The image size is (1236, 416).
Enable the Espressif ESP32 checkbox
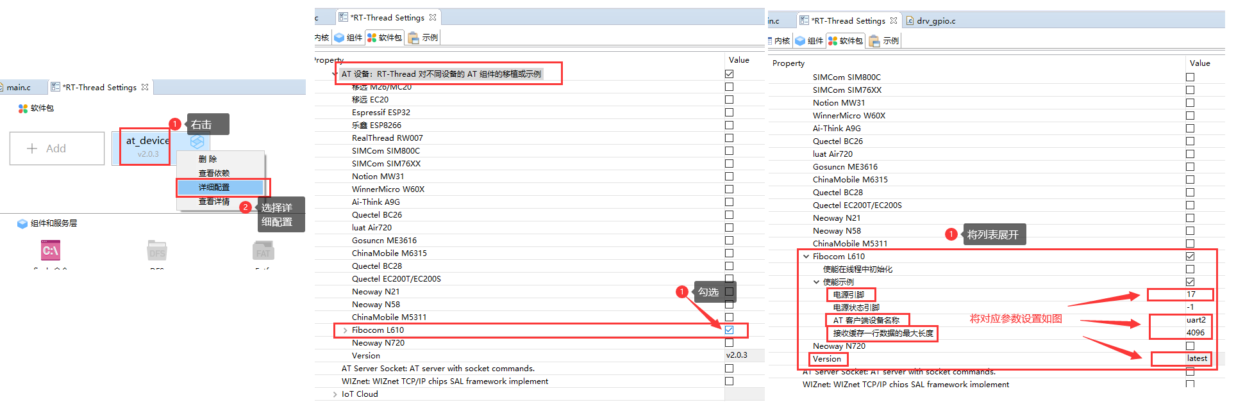pyautogui.click(x=729, y=113)
